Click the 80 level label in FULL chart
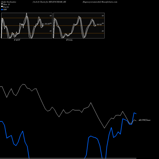 pyautogui.click(x=103, y=16)
